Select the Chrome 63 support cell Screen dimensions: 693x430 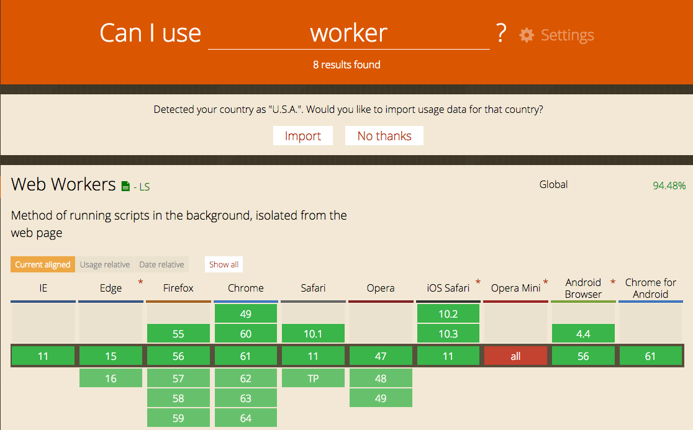246,398
